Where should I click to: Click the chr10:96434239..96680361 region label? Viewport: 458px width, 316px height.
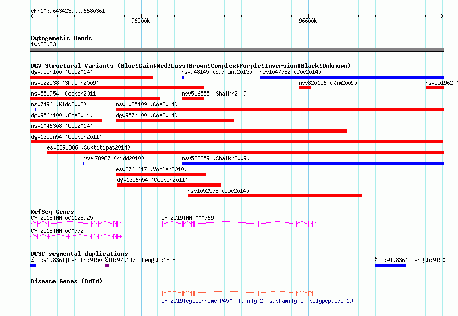68,11
